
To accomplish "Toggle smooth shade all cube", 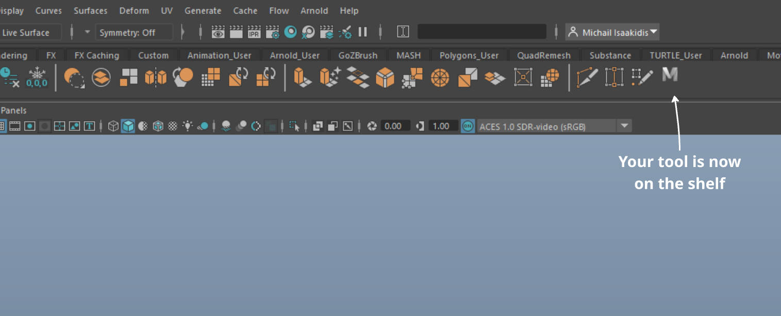I will tap(128, 126).
